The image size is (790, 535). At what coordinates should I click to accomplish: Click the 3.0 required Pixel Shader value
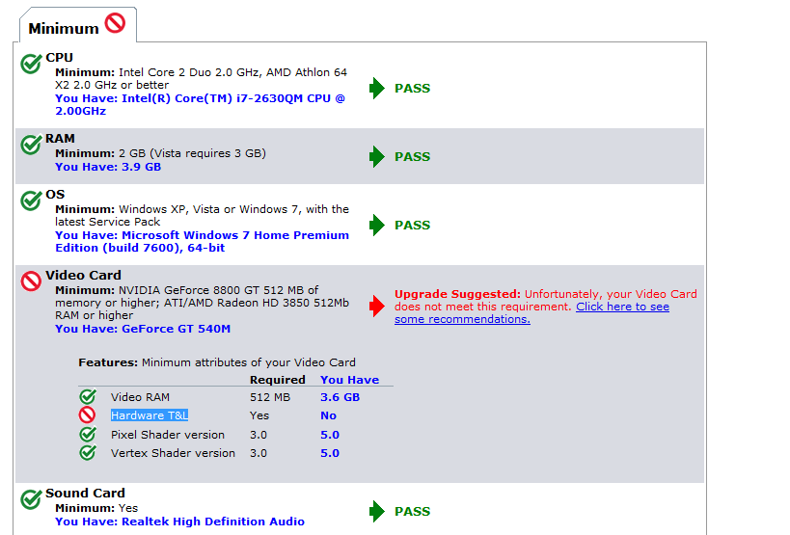pos(259,435)
